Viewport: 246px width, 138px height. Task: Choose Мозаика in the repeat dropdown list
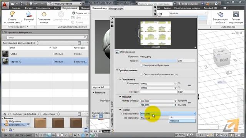(x=182, y=121)
